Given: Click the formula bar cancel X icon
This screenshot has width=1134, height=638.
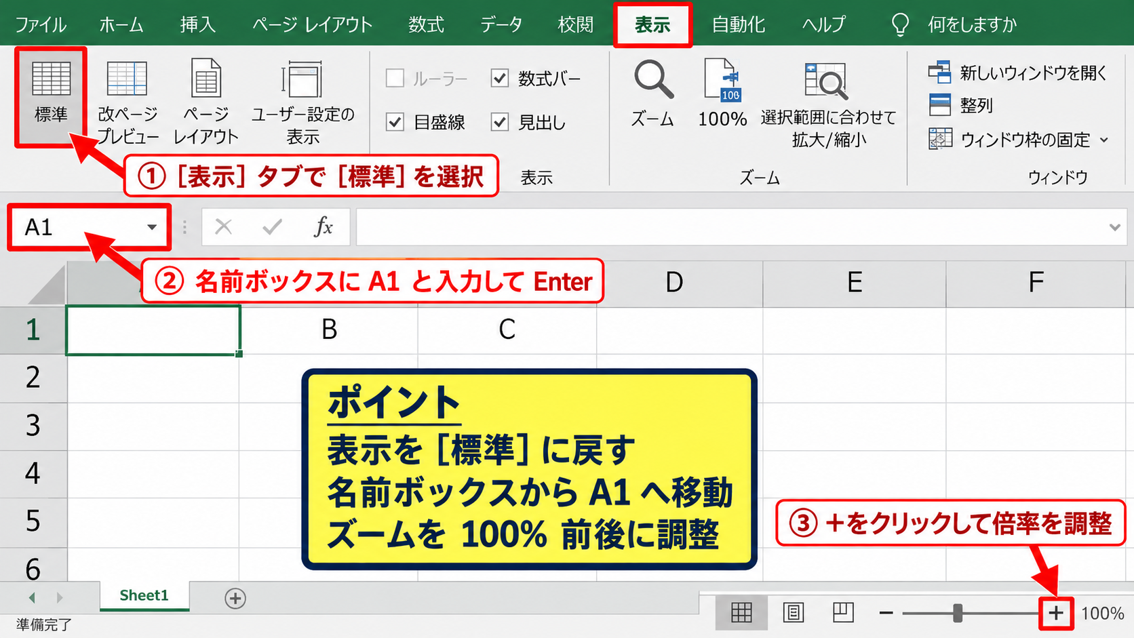Looking at the screenshot, I should [223, 226].
